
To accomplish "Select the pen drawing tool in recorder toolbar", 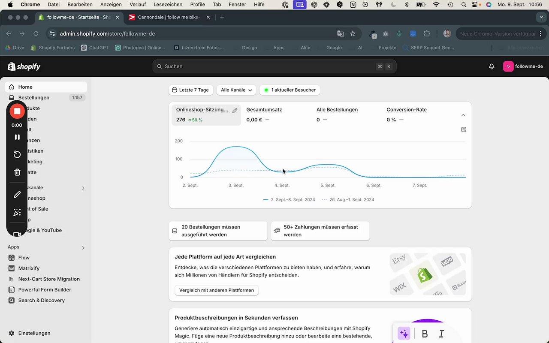I will point(17,195).
